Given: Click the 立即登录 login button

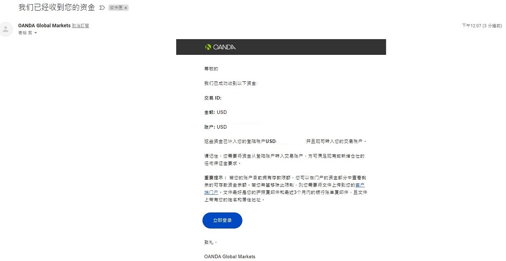Looking at the screenshot, I should 222,221.
